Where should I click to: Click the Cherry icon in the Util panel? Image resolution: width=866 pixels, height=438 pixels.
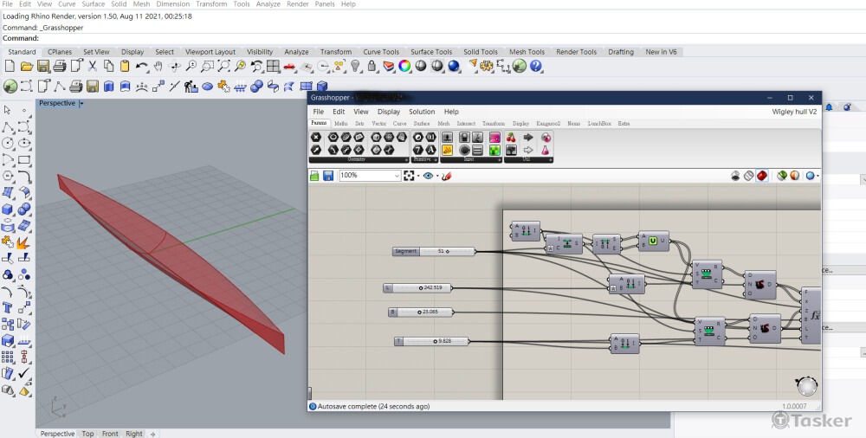coord(510,138)
